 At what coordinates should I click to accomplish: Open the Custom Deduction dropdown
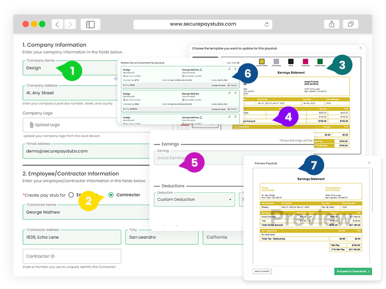pyautogui.click(x=194, y=199)
